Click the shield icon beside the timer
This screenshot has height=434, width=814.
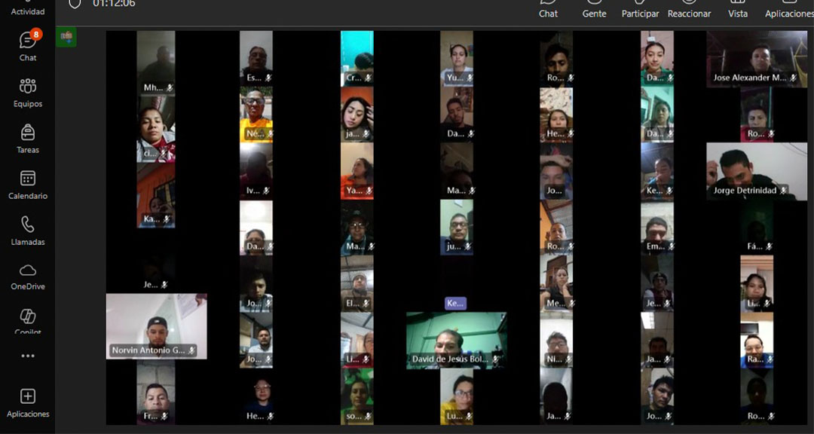tap(74, 4)
